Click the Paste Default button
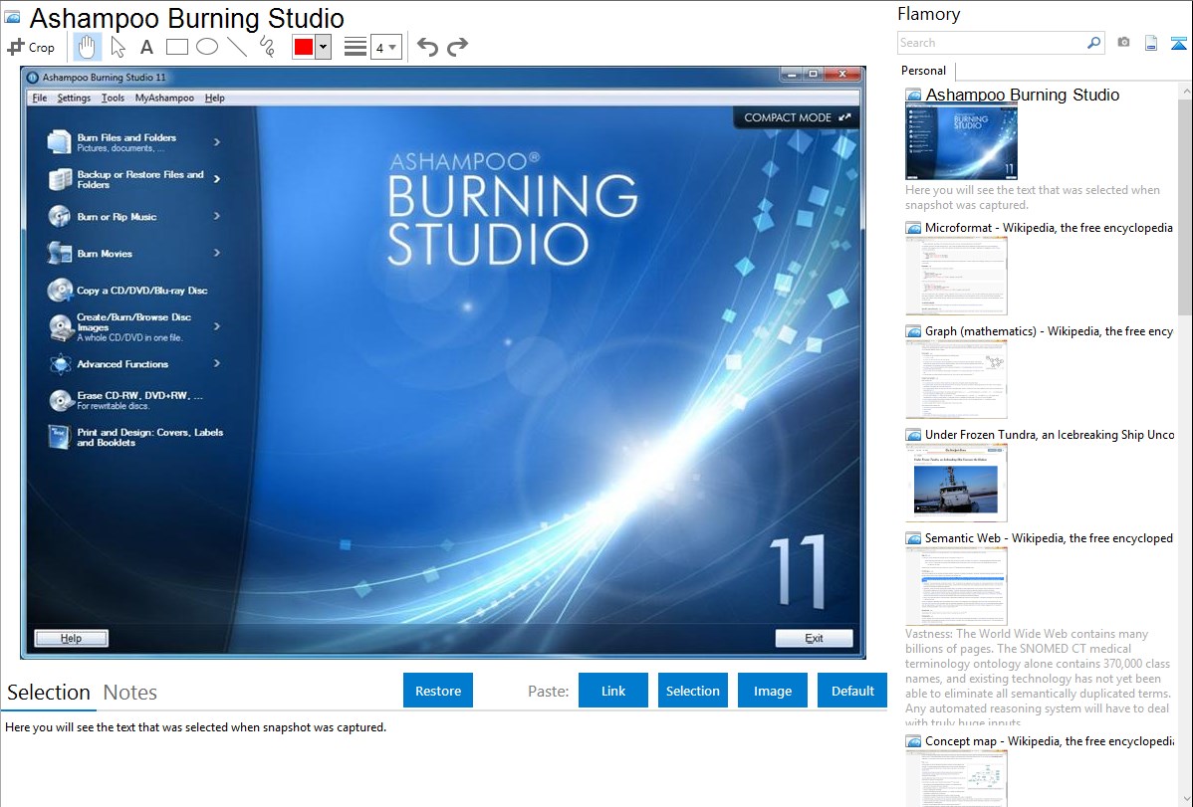 pyautogui.click(x=852, y=691)
